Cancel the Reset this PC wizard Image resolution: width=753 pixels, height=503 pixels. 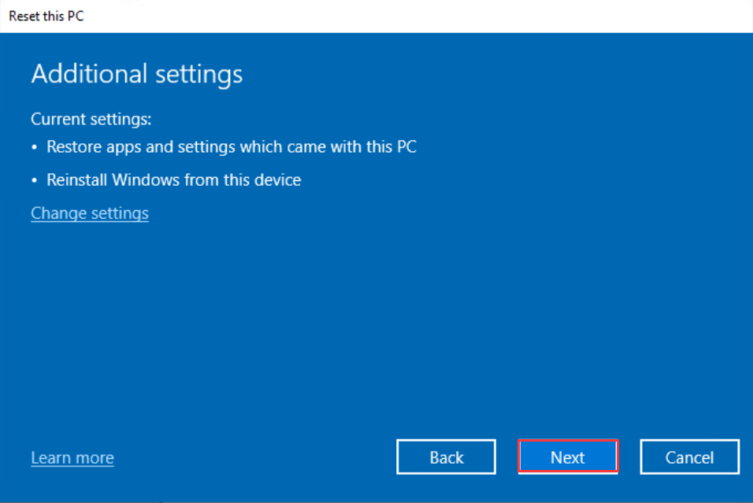(x=689, y=457)
